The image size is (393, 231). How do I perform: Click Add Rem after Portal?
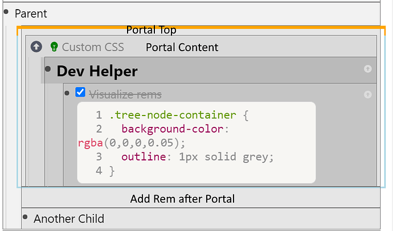point(182,199)
